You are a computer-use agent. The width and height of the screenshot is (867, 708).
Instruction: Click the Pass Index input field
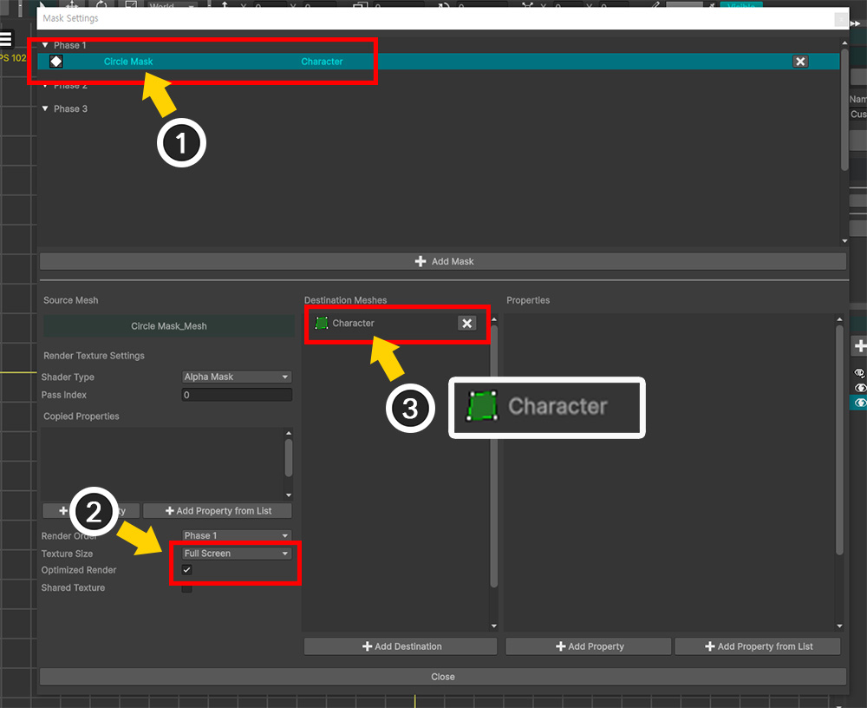point(237,395)
